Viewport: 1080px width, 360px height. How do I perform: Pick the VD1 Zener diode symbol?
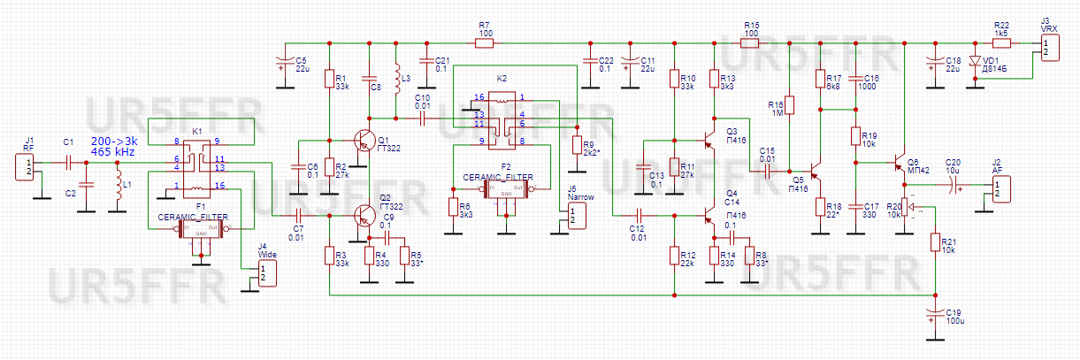click(x=976, y=63)
